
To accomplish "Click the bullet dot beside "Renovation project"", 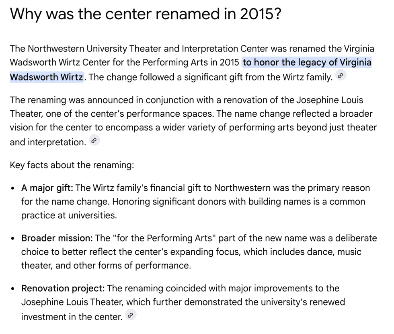I will click(14, 289).
